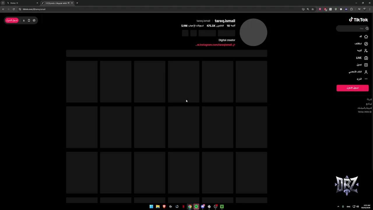Open the Instagram link in the profile bio
Viewport: 373px width, 210px height.
[x=215, y=45]
